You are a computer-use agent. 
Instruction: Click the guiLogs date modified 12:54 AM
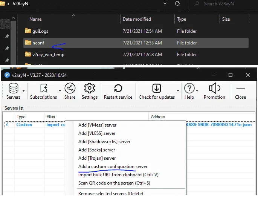(x=142, y=31)
